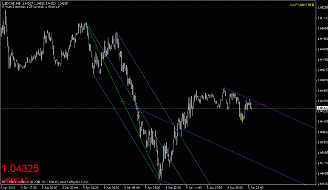Click the 1.04695 price scale label

(x=322, y=70)
